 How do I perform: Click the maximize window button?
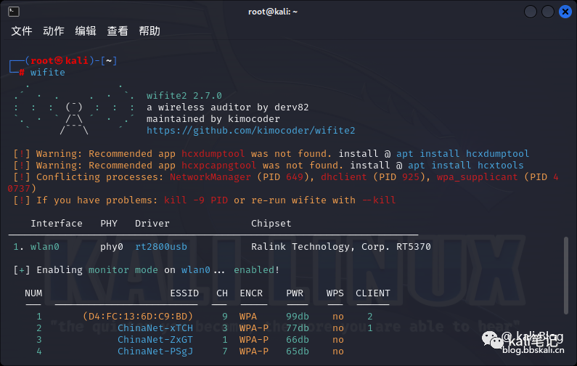[x=547, y=12]
